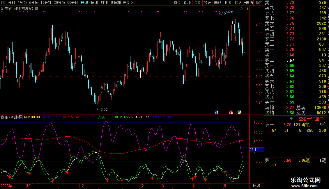
Task: Expand the 更多 periods menu
Action: pyautogui.click(x=128, y=3)
